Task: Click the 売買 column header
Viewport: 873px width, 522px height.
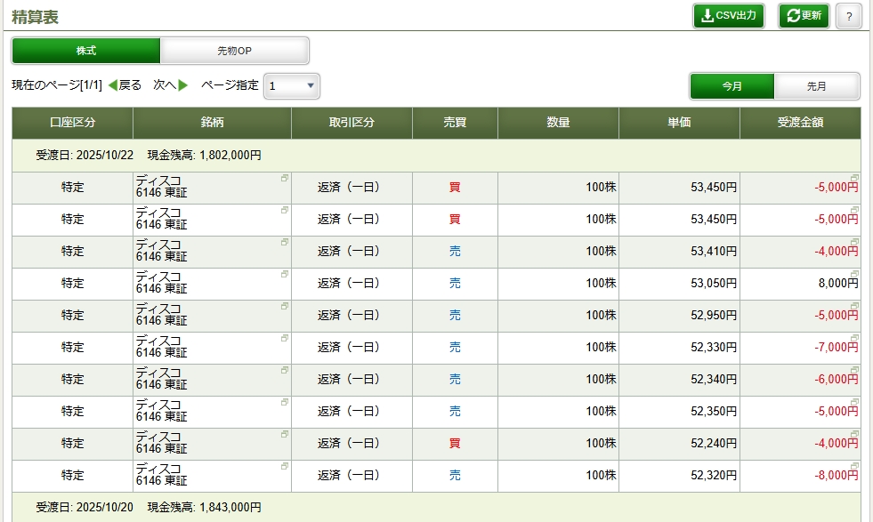Action: click(x=454, y=123)
